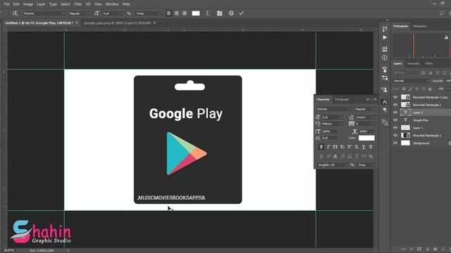Toggle Underline in Character panel
Viewport: 451px width, 253px height.
(364, 147)
